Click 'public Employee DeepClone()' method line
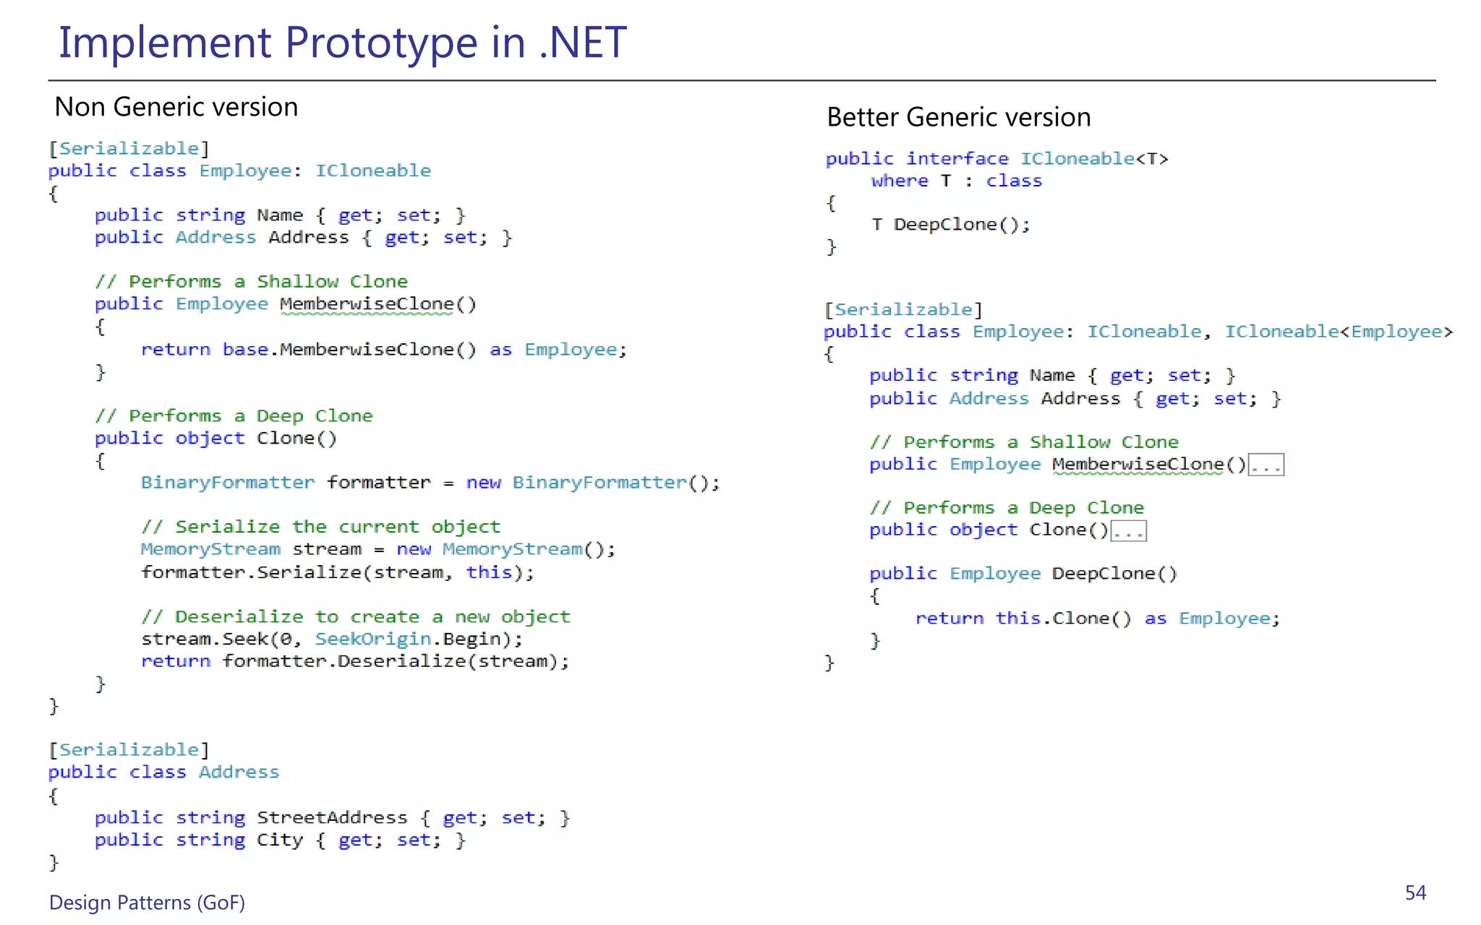The width and height of the screenshot is (1481, 925). (1023, 573)
